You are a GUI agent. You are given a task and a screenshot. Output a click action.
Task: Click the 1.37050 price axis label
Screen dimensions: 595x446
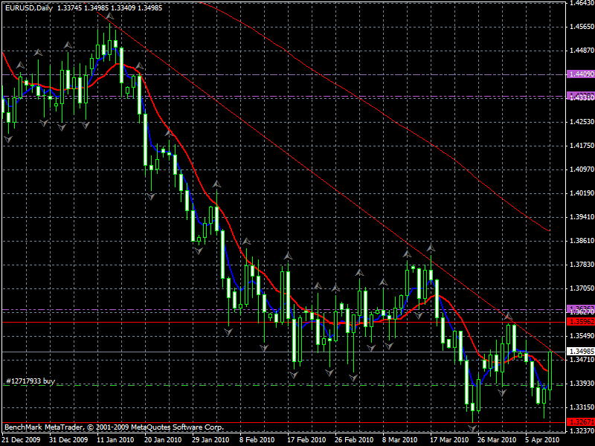coord(582,288)
